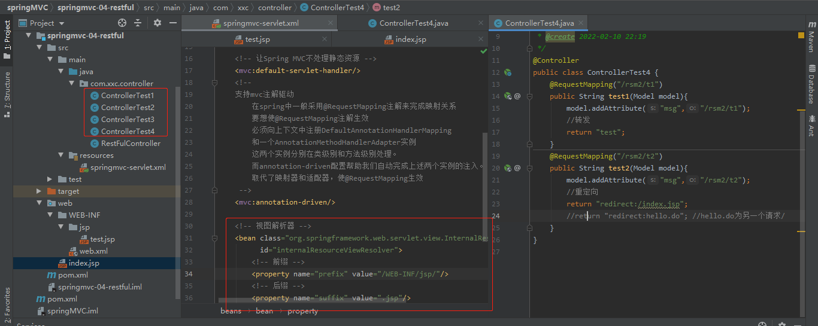Collapse the resources folder arrow
The height and width of the screenshot is (326, 818).
(x=60, y=156)
